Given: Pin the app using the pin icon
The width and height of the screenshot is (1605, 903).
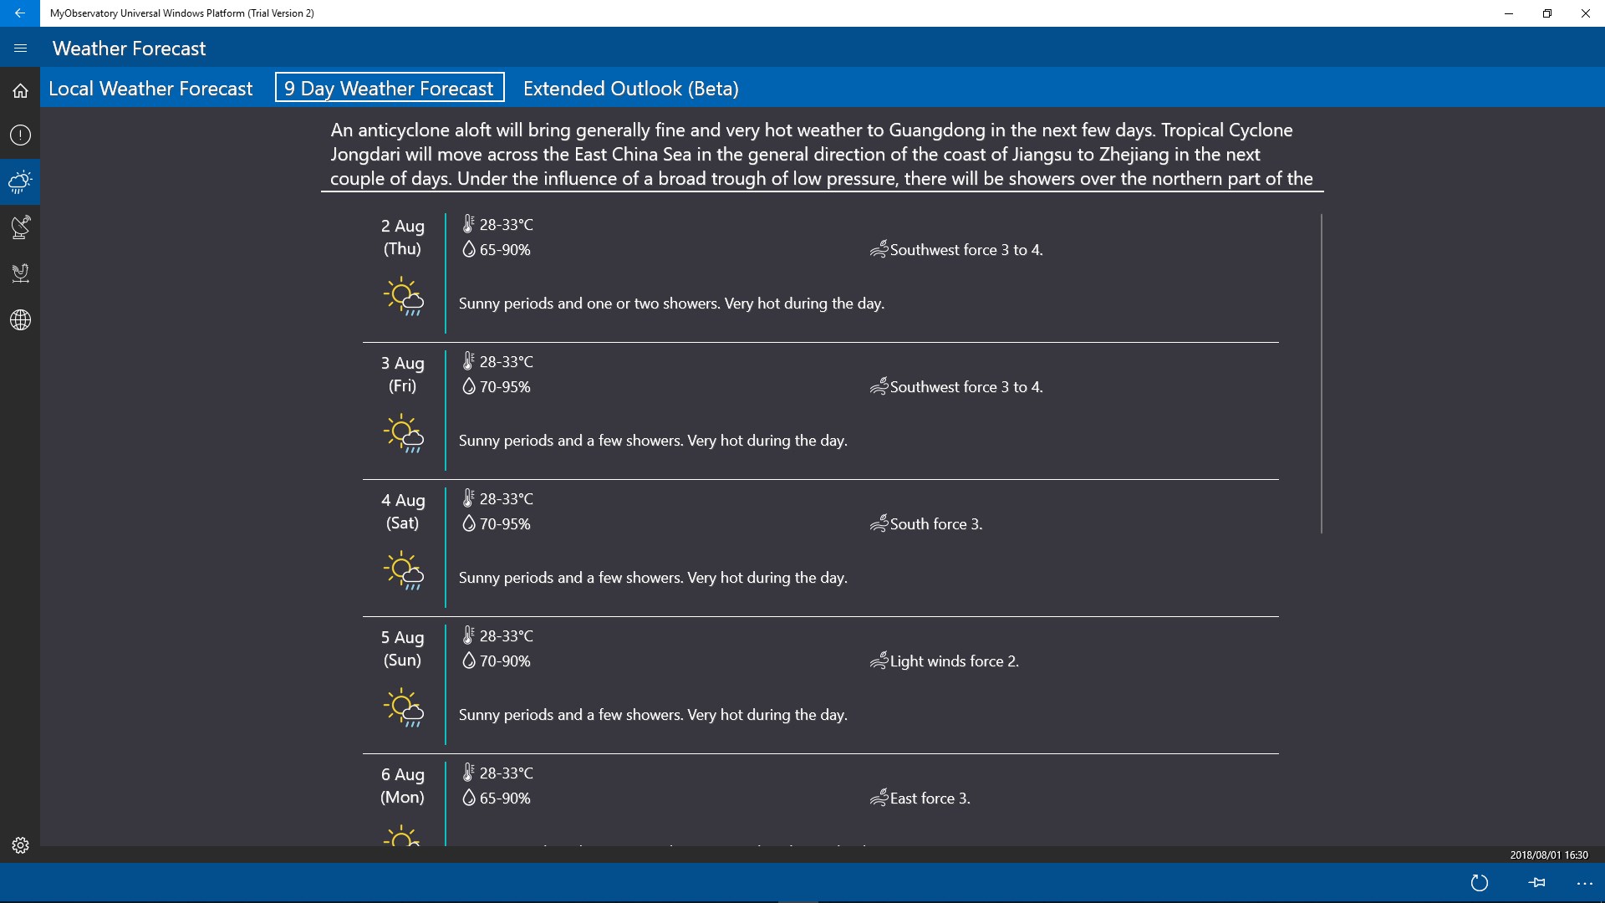Looking at the screenshot, I should 1537,882.
